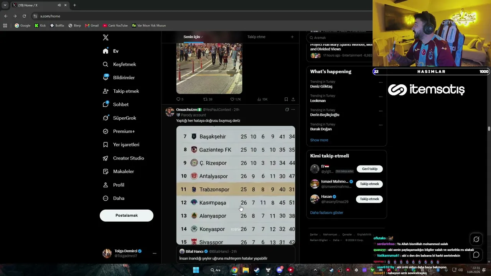Open Tolga Demirci account menu dots

coord(155,253)
